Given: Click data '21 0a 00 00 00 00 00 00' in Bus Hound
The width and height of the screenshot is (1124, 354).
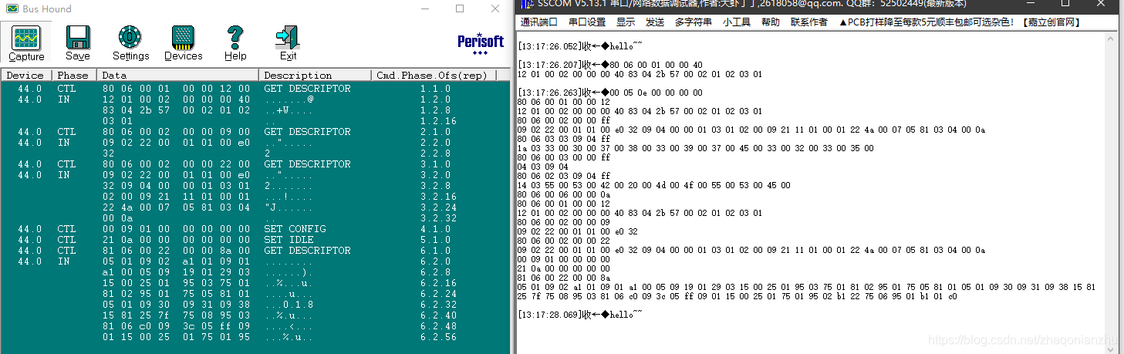Looking at the screenshot, I should click(x=177, y=240).
